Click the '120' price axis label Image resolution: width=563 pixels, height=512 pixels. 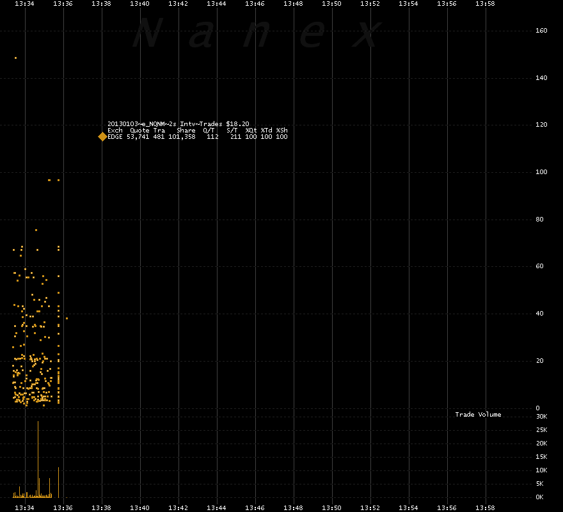click(541, 125)
